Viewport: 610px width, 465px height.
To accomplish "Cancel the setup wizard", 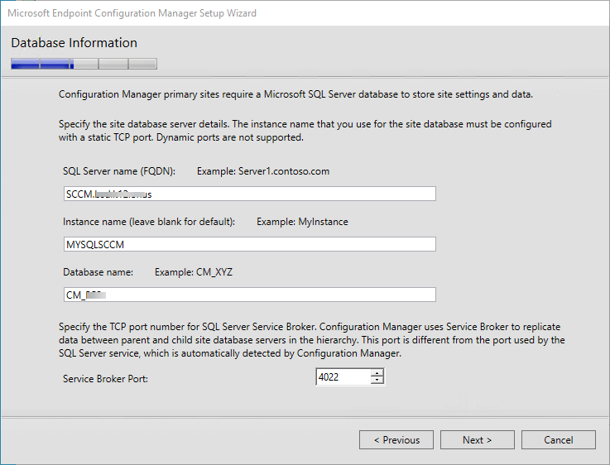I will point(558,439).
